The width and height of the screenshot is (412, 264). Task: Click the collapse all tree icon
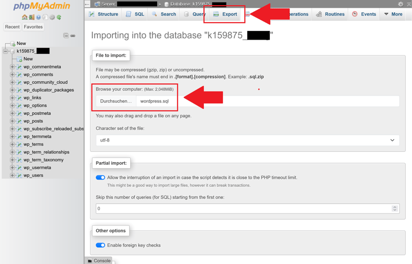pyautogui.click(x=66, y=36)
